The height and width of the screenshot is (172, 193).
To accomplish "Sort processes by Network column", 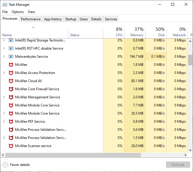I will [177, 32].
